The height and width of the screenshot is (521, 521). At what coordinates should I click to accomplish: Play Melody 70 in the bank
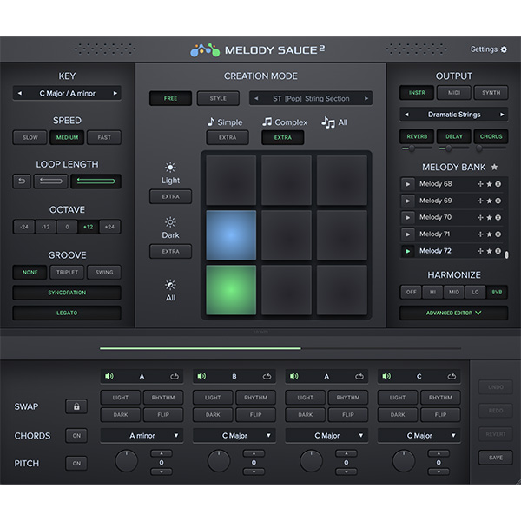click(x=408, y=218)
